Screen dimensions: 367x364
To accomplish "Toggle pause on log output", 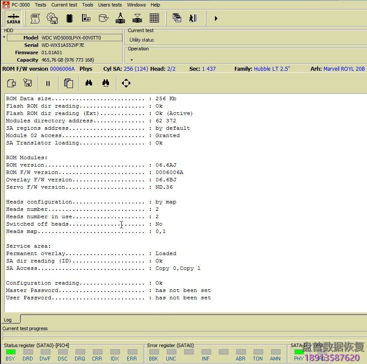I will click(x=48, y=82).
